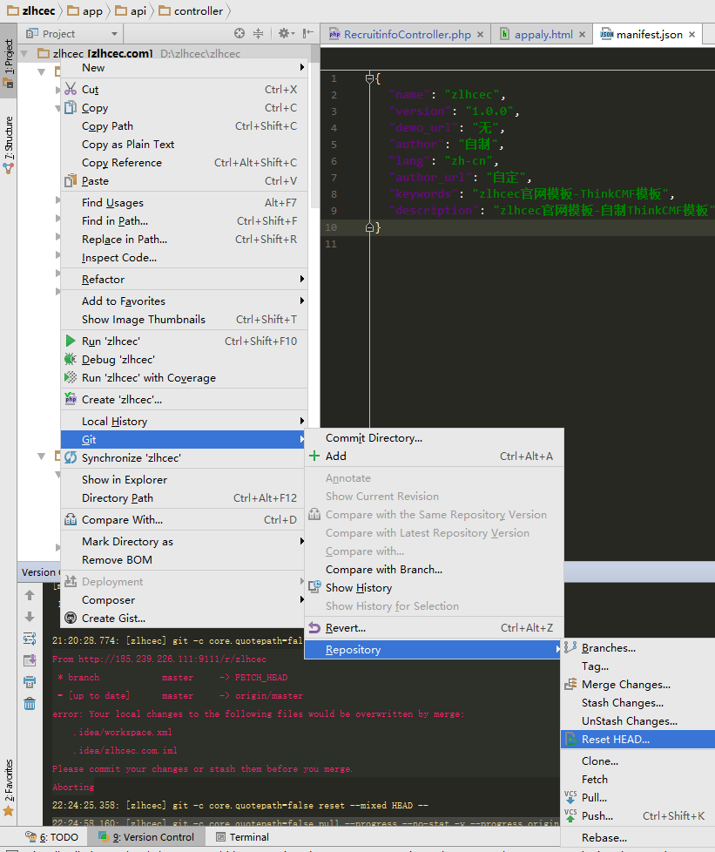Clear console with trash icon

click(30, 704)
